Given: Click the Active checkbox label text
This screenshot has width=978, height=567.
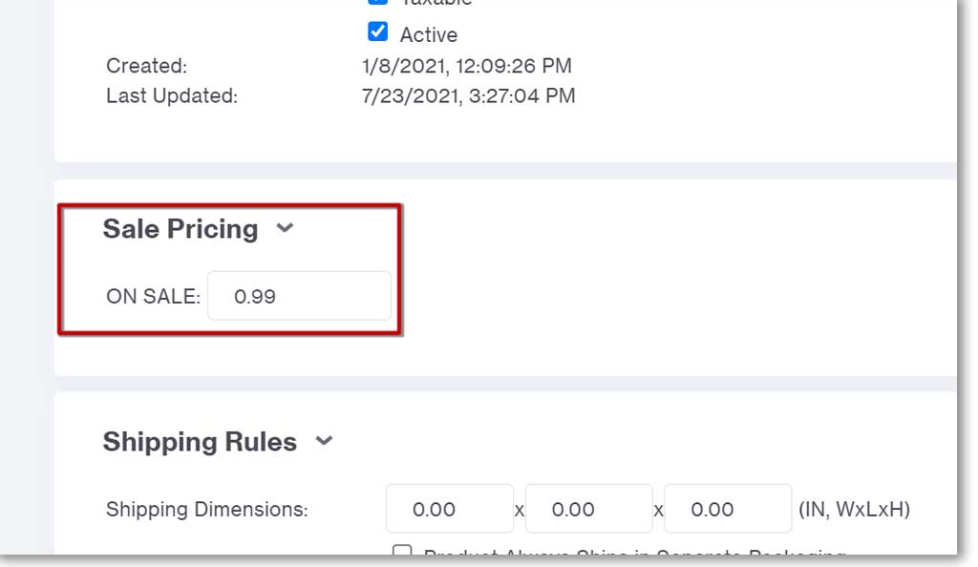Looking at the screenshot, I should [x=429, y=35].
